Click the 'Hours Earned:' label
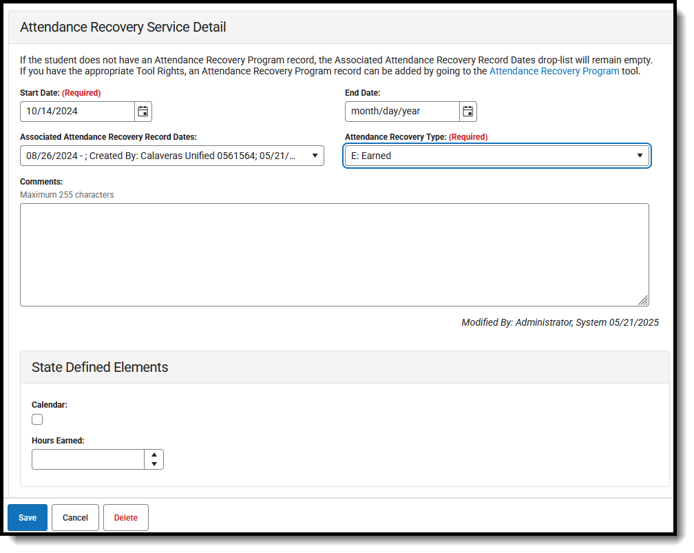The width and height of the screenshot is (694, 553). point(58,441)
